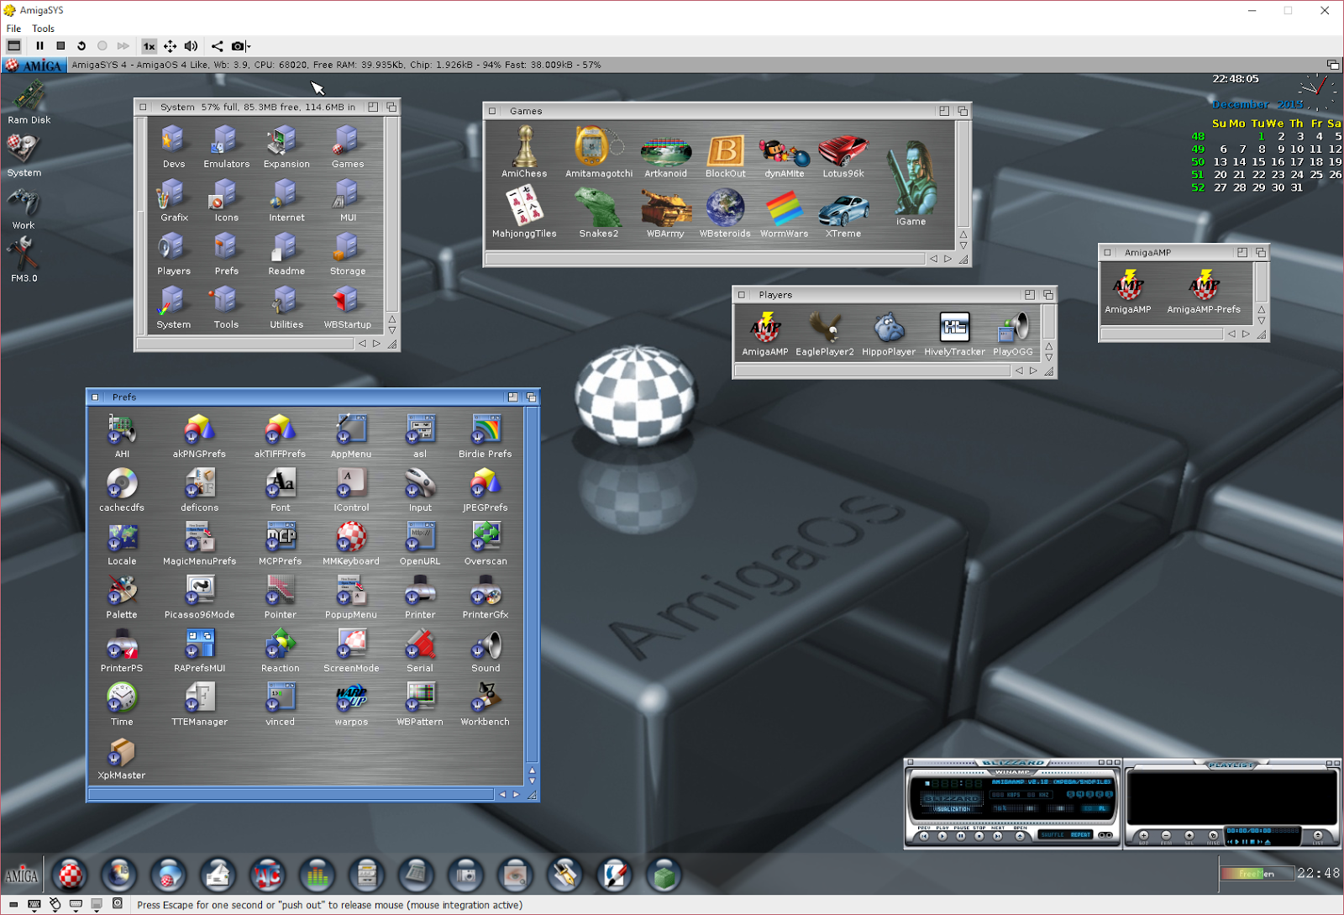Launch the XpkMaster prefs icon

pyautogui.click(x=122, y=757)
